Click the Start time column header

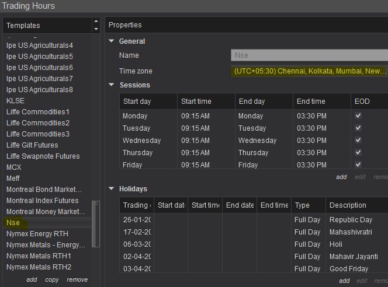point(196,101)
